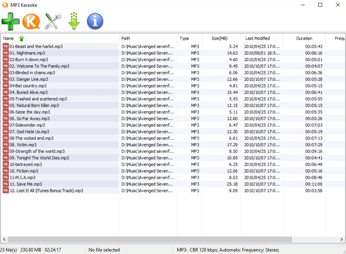The height and width of the screenshot is (254, 346).
Task: Click the file icon of 05. Natural Born Killer.mp3
Action: (5, 105)
